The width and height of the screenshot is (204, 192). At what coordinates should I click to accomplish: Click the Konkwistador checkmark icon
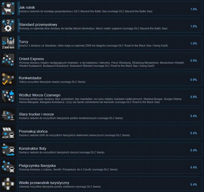pos(8,79)
